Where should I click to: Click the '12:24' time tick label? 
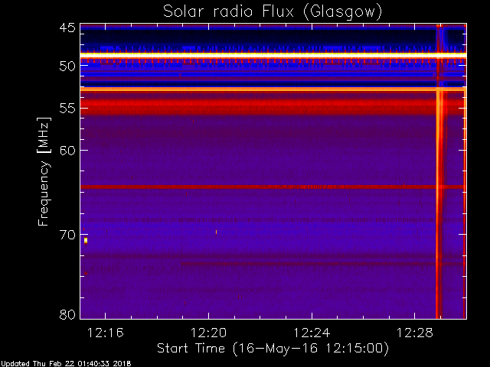pyautogui.click(x=312, y=333)
